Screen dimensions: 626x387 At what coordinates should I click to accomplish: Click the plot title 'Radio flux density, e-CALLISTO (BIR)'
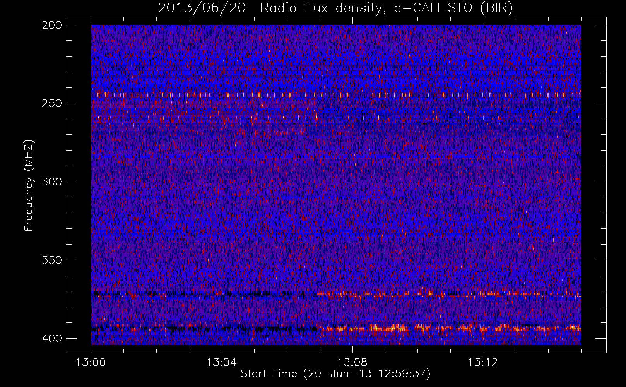click(x=387, y=8)
